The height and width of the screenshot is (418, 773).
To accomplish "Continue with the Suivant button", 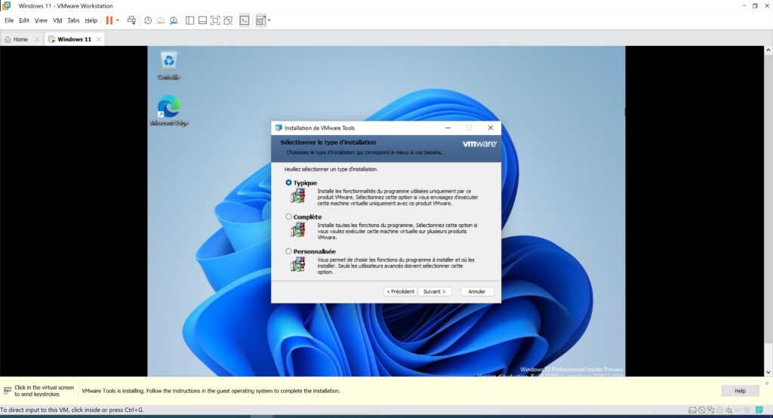I will (x=434, y=291).
